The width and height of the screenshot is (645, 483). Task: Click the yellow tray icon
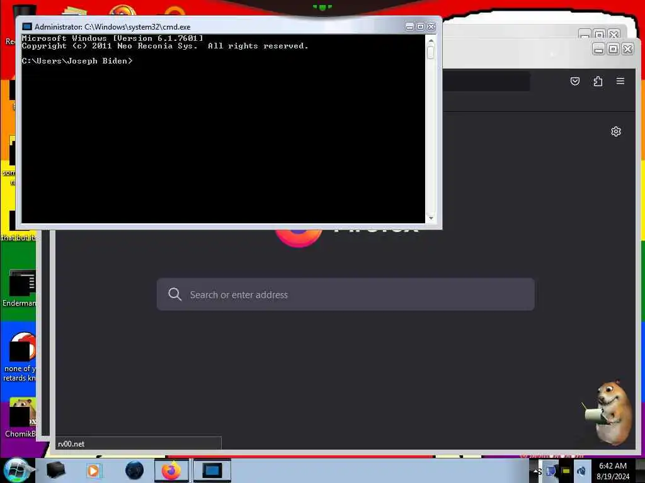[x=566, y=470]
